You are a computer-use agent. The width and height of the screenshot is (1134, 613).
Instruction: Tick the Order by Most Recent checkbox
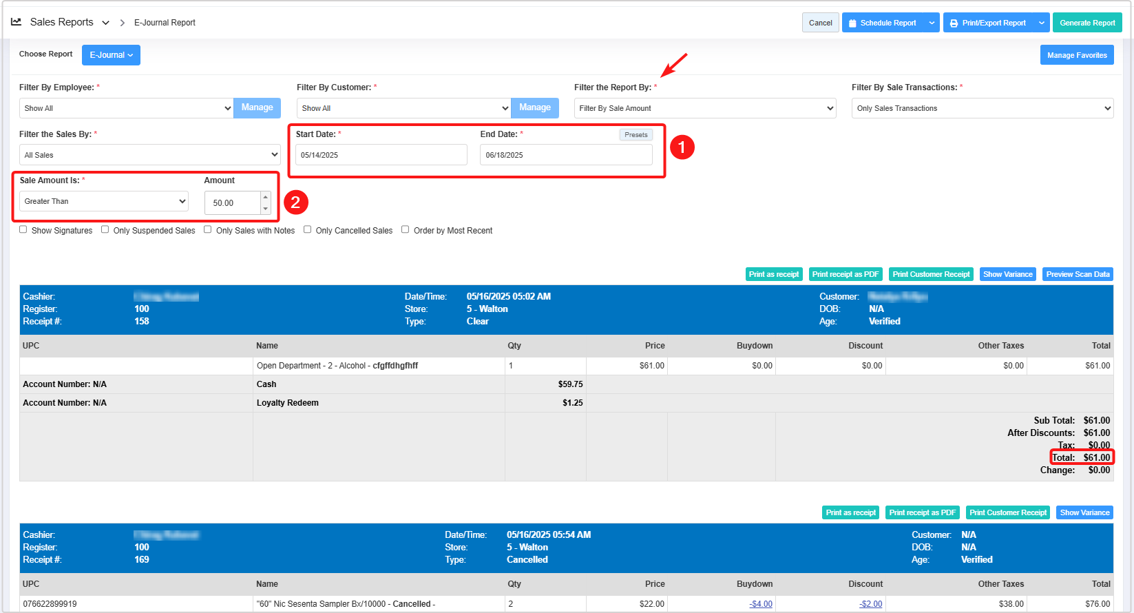click(406, 230)
